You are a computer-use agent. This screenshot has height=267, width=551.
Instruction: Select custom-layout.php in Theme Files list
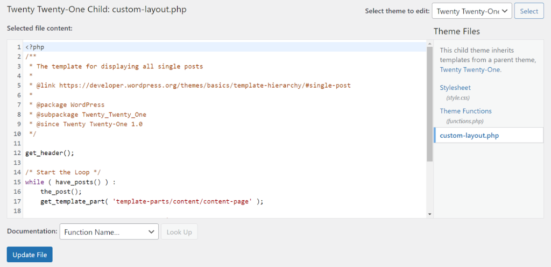469,135
